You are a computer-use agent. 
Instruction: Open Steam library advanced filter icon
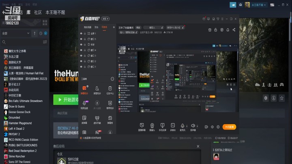pyautogui.click(x=45, y=42)
